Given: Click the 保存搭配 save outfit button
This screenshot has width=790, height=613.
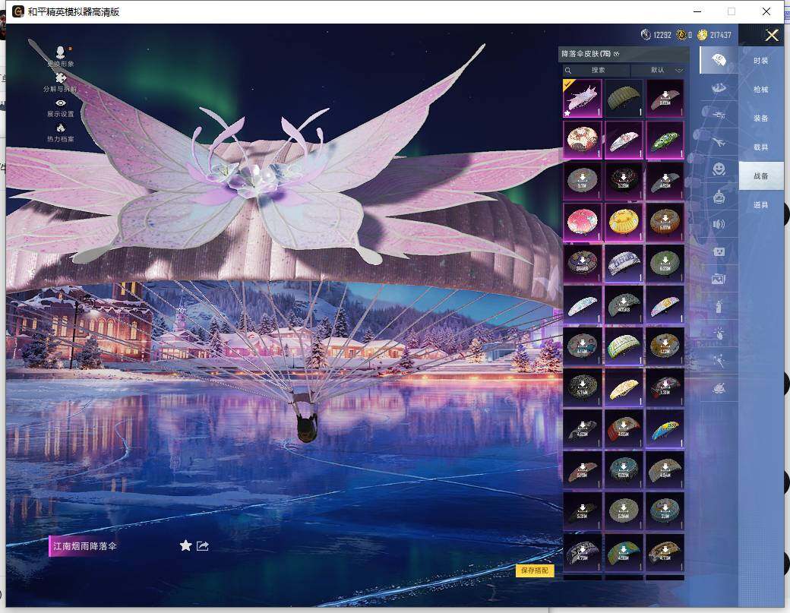Looking at the screenshot, I should (535, 570).
